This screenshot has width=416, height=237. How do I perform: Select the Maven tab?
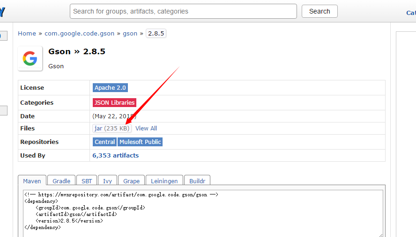[x=32, y=181]
